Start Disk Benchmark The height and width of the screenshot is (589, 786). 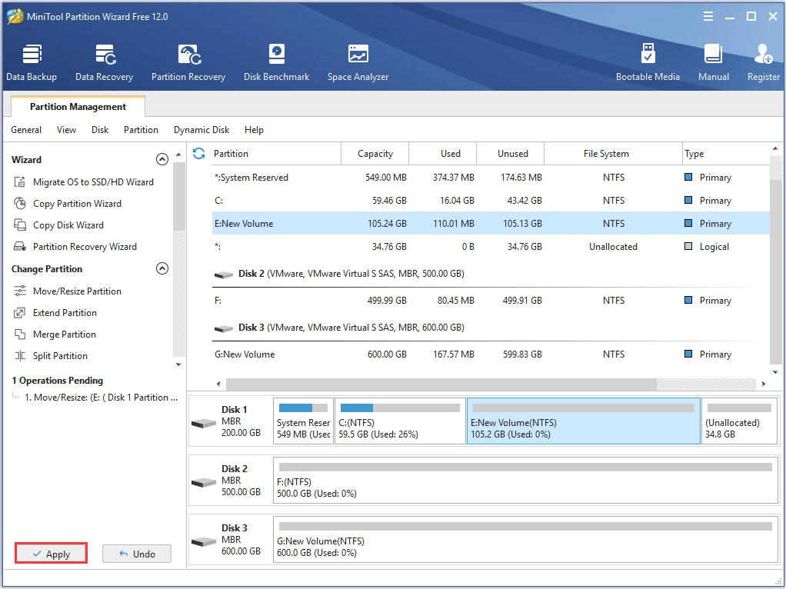coord(276,62)
